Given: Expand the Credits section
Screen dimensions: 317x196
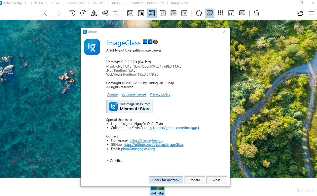Looking at the screenshot, I should (x=114, y=161).
